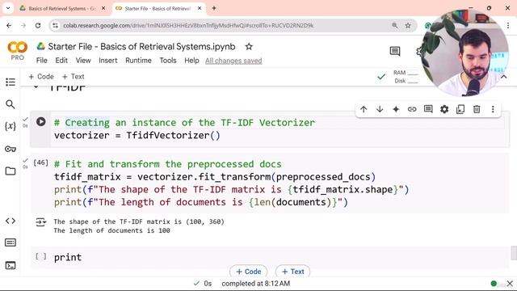
Task: Open code snippets panel
Action: coord(11,221)
